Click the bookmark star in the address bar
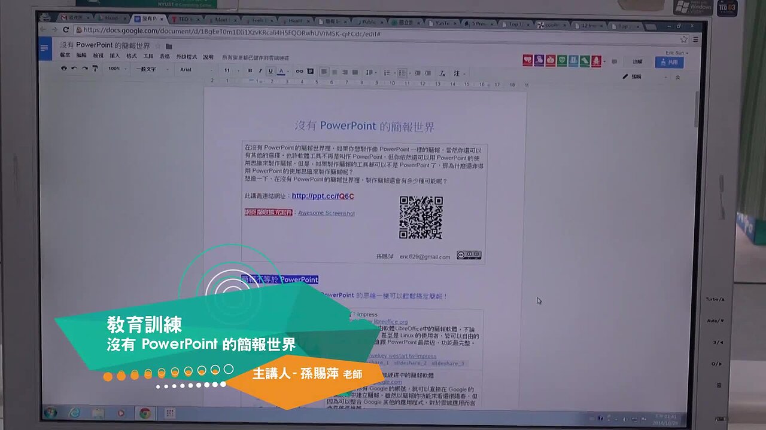The width and height of the screenshot is (766, 430). tap(683, 39)
